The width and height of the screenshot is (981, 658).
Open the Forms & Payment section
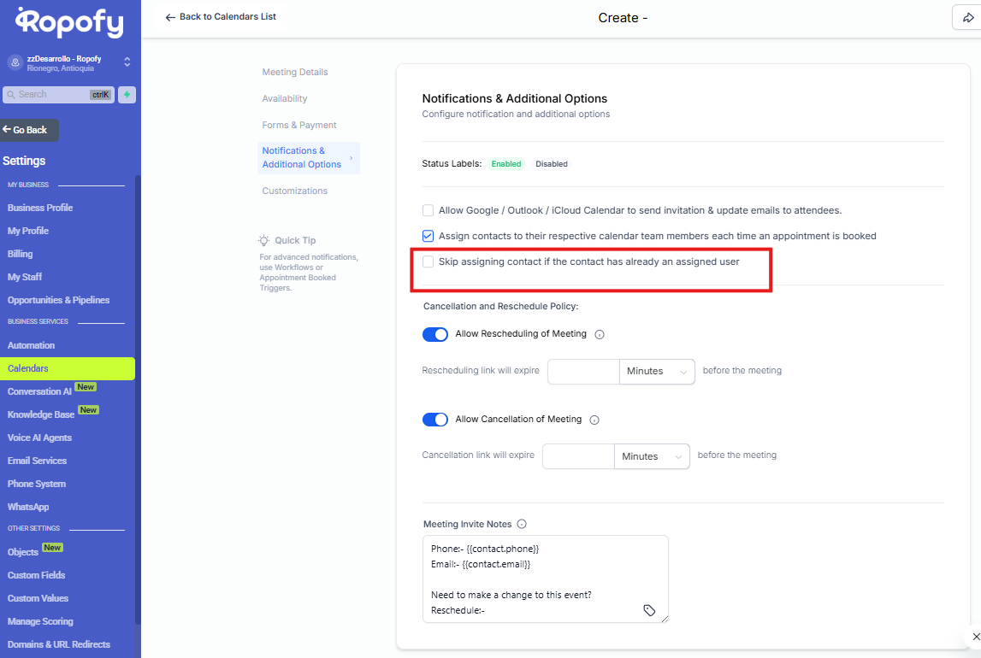(x=299, y=126)
